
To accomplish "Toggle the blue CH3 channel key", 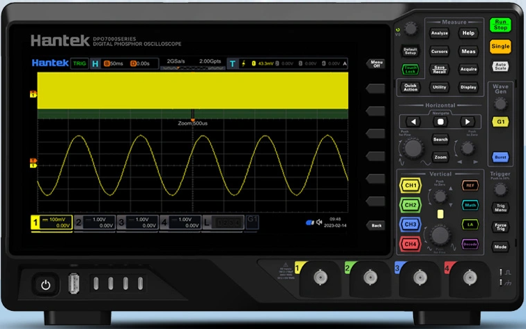I will (410, 224).
